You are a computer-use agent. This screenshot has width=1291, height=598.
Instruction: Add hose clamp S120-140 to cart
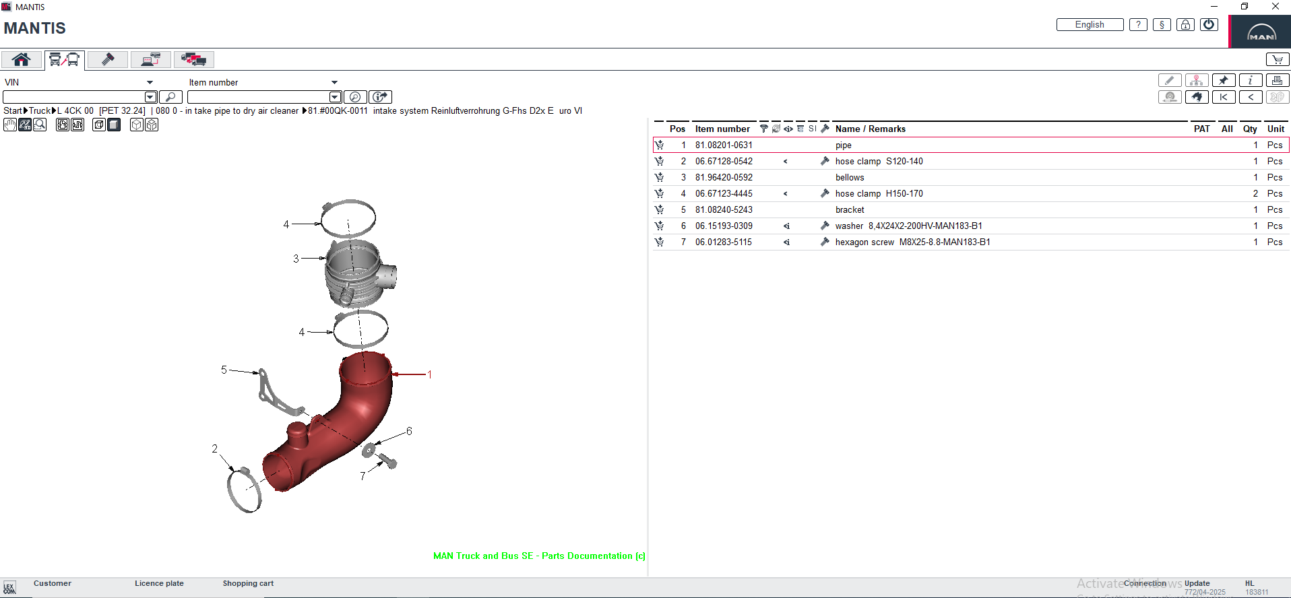pyautogui.click(x=659, y=161)
